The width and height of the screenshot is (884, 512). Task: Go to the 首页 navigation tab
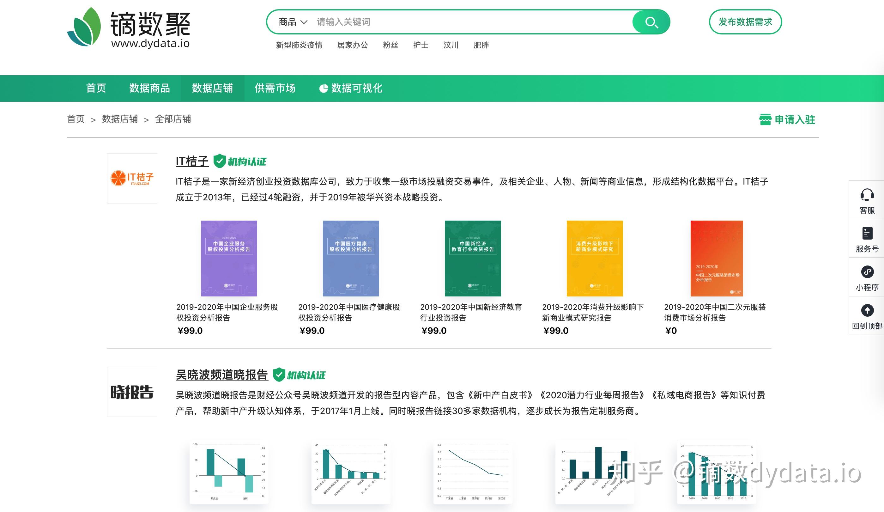[96, 88]
